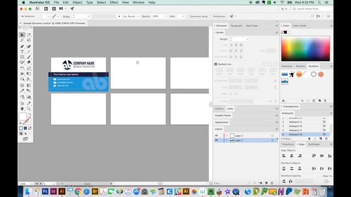Click the Preferences button

(219, 16)
